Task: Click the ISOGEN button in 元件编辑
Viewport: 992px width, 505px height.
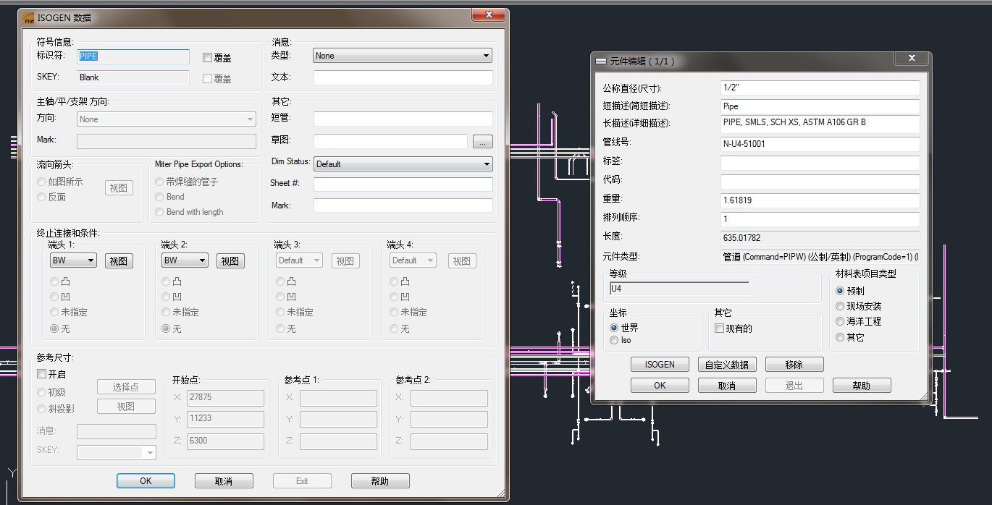Action: (x=660, y=365)
